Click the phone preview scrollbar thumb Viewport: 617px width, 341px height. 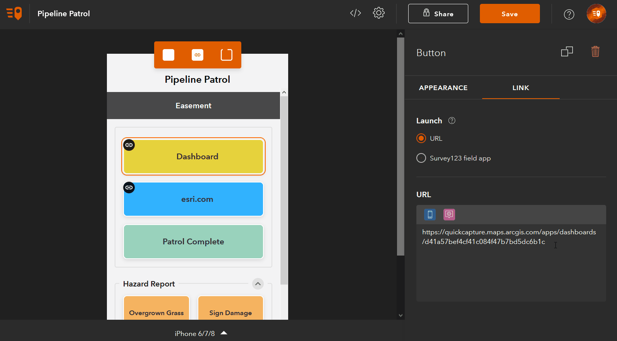(x=284, y=191)
